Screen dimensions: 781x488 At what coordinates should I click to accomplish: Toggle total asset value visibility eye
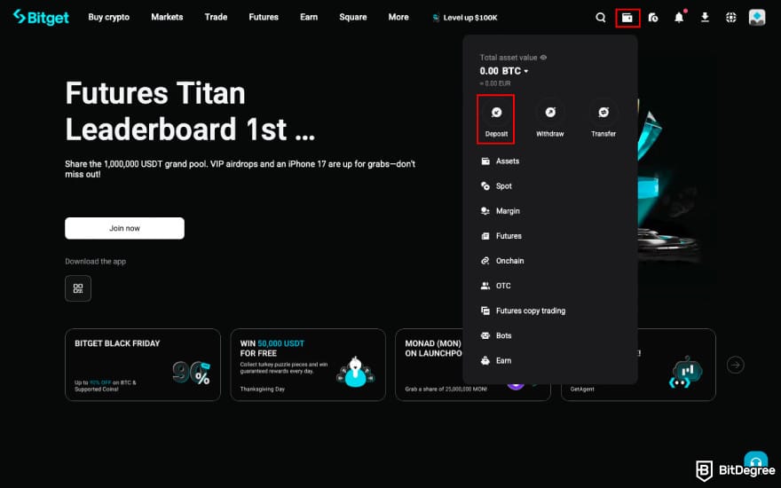543,58
